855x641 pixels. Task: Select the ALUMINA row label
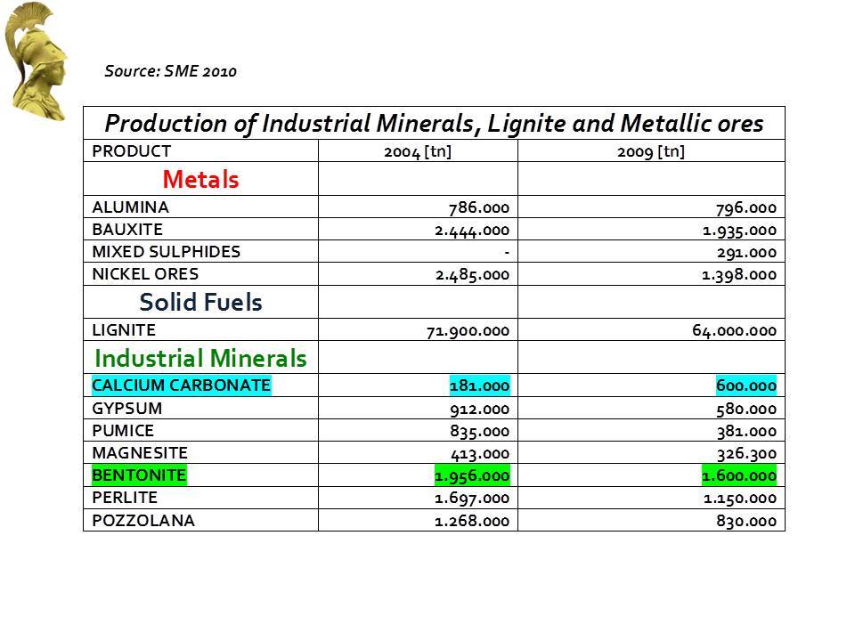130,207
